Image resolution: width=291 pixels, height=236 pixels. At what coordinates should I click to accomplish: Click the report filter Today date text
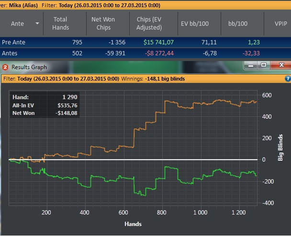(x=110, y=5)
